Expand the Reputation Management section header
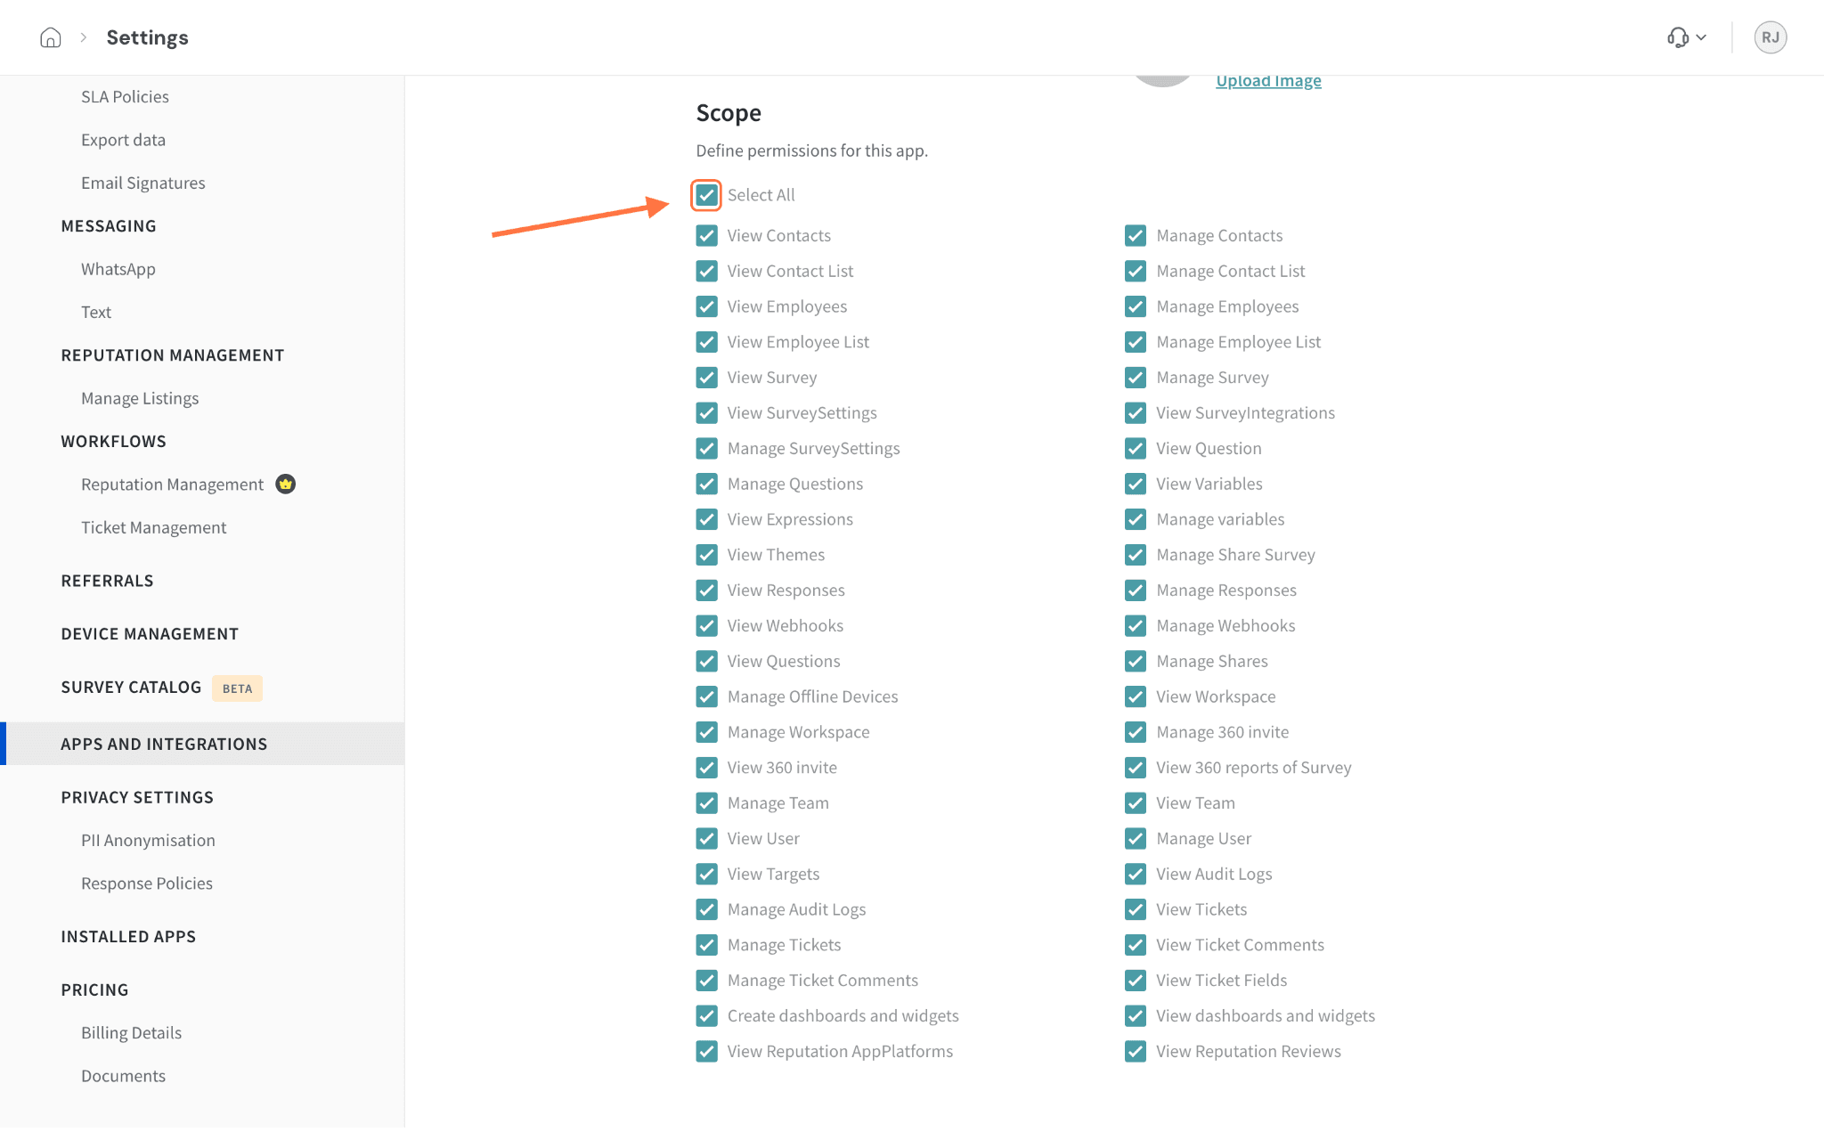Viewport: 1824px width, 1140px height. (173, 355)
